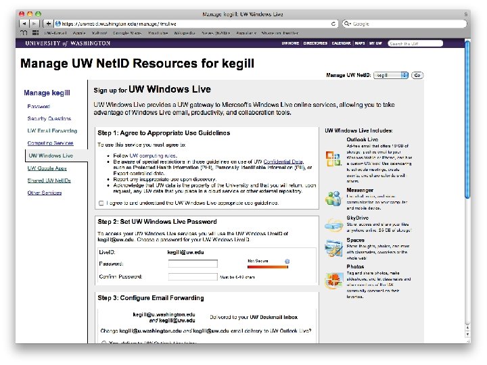Check the agree to appropriate use guidelines box
Viewport: 487px width, 365px height.
click(101, 203)
